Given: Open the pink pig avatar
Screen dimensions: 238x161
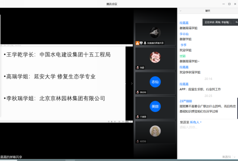Looking at the screenshot, I should [x=155, y=57].
